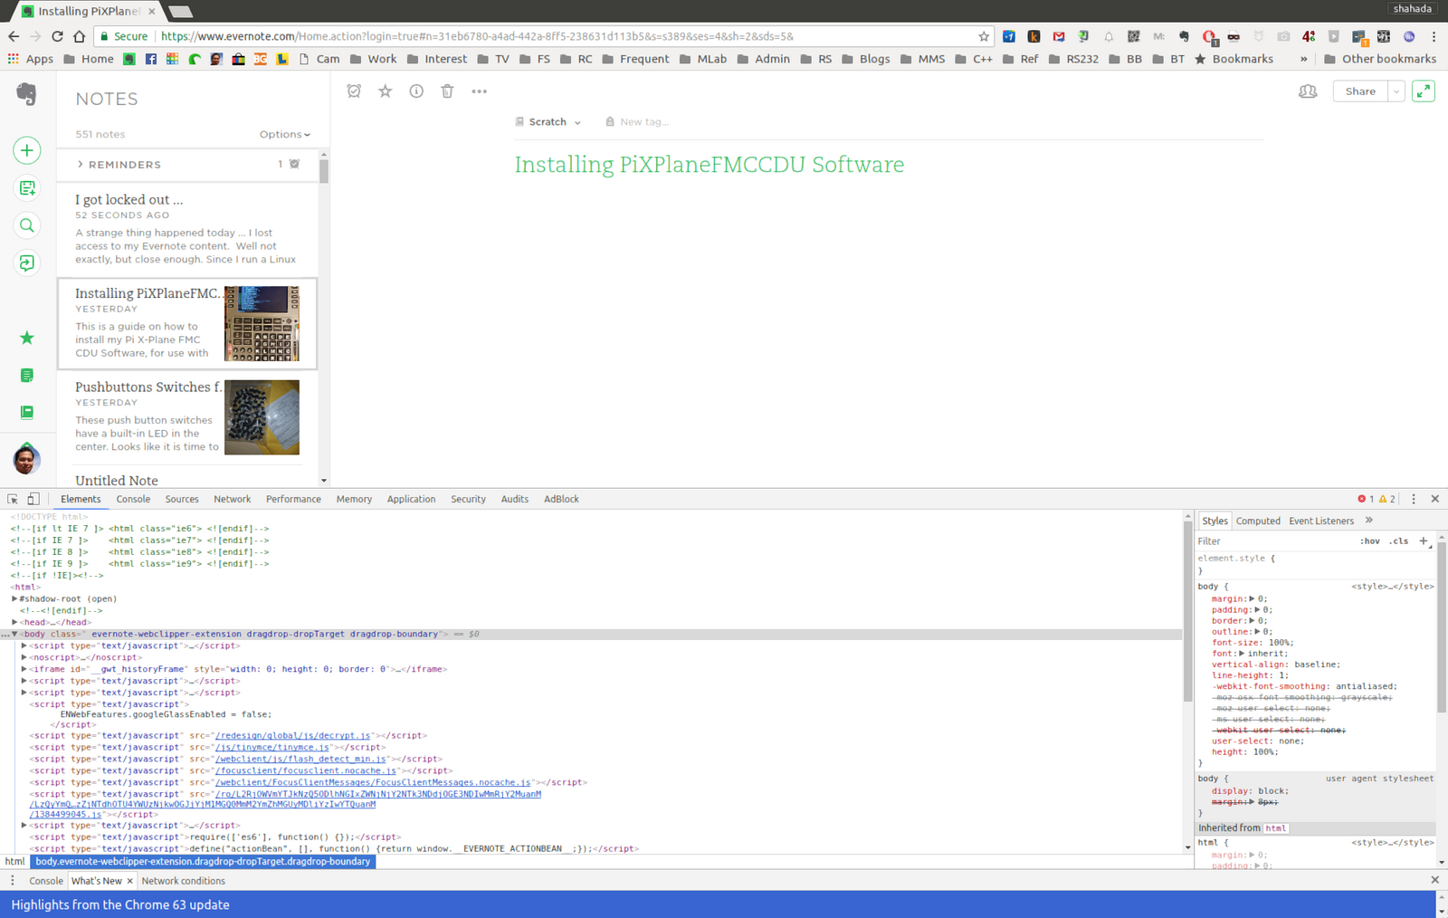Open search in Evernote sidebar
This screenshot has width=1448, height=918.
tap(27, 225)
